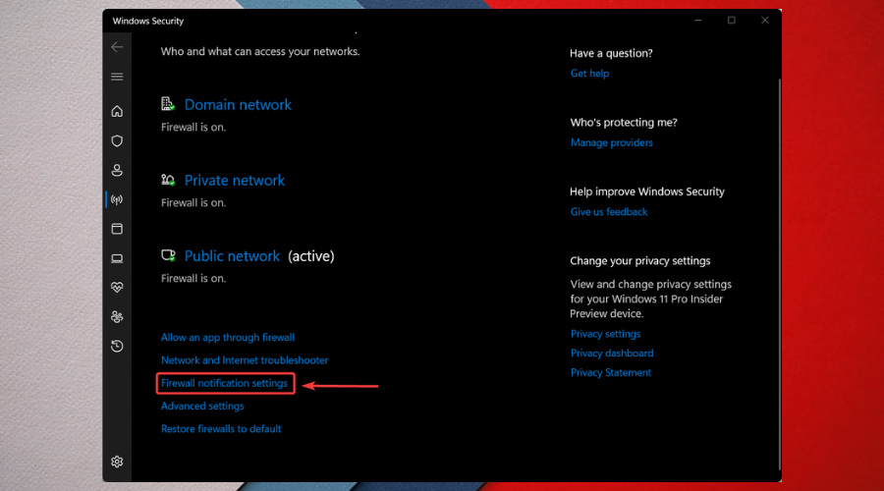Open Settings gear in sidebar
This screenshot has width=884, height=491.
[117, 462]
